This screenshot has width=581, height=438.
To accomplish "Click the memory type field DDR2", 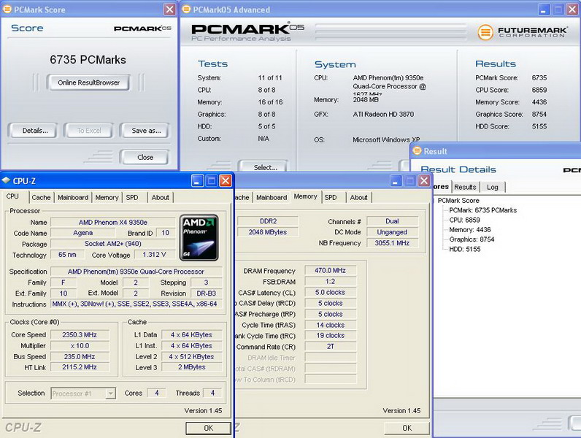I will point(268,221).
